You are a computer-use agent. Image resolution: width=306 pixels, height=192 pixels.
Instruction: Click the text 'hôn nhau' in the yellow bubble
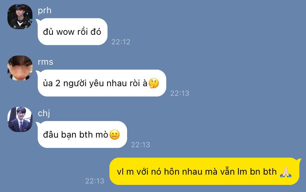(183, 172)
